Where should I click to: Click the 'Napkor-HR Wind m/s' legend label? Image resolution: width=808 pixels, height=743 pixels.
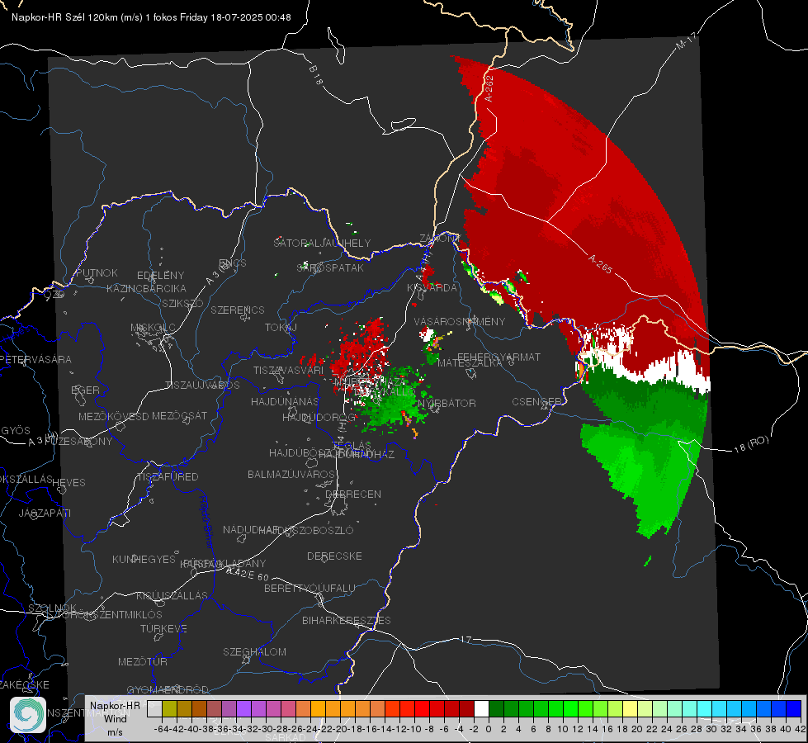pos(115,718)
